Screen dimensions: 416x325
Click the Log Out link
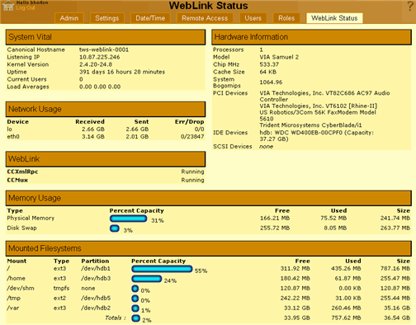click(x=26, y=7)
